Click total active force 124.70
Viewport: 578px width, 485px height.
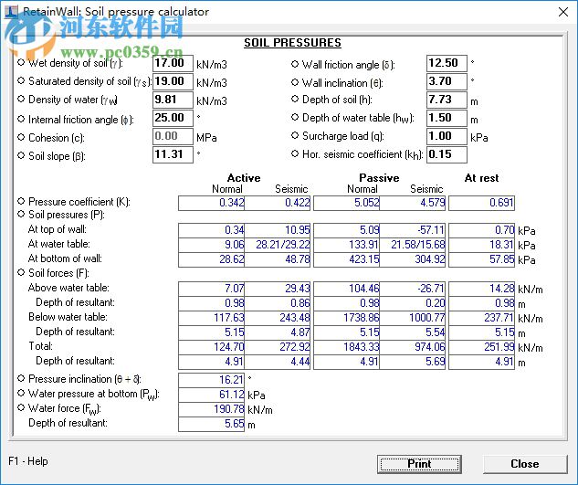click(x=212, y=347)
